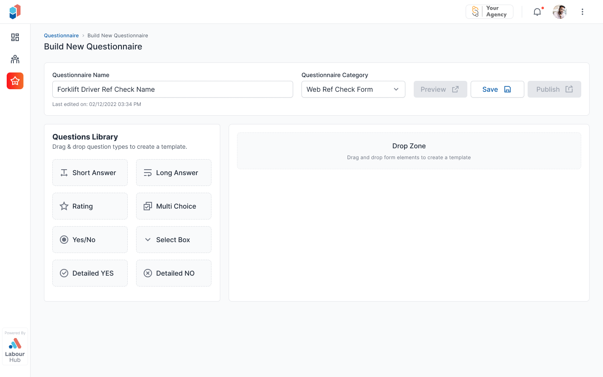Click 'Build New Questionnaire' breadcrumb text

[x=118, y=36]
